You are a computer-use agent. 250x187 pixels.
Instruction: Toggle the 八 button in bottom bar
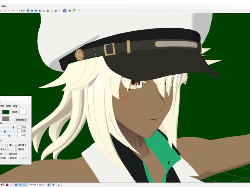tap(11, 185)
